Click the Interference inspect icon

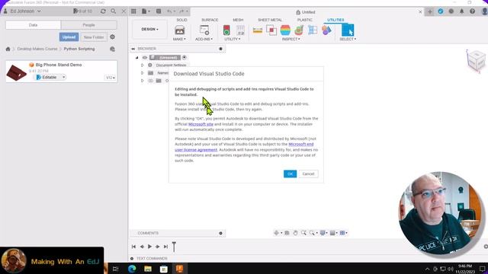click(x=271, y=30)
